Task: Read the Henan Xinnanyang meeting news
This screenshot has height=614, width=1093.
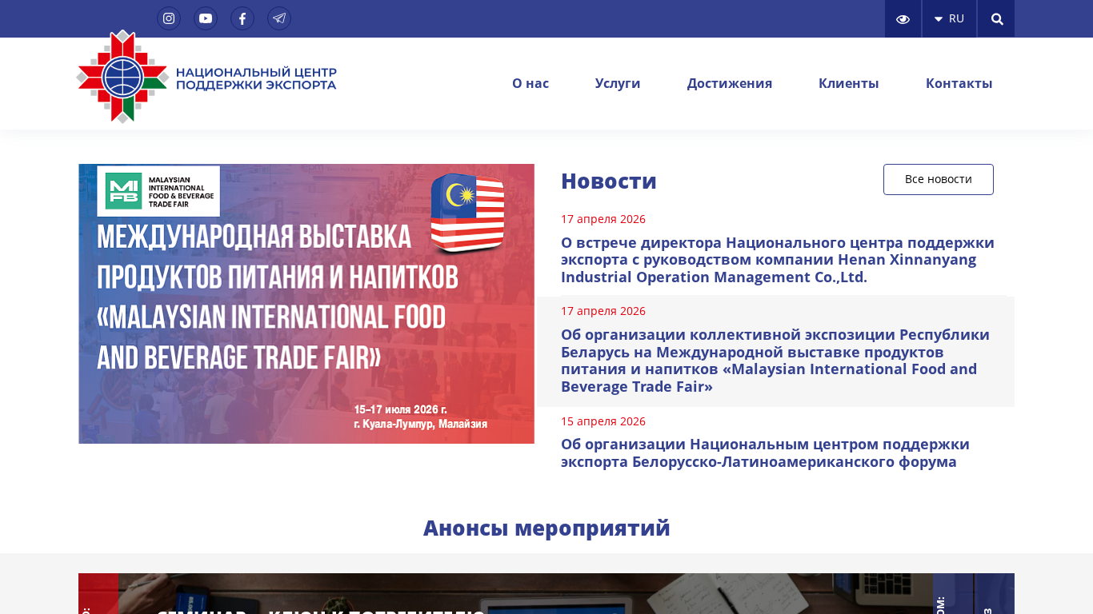Action: (778, 260)
